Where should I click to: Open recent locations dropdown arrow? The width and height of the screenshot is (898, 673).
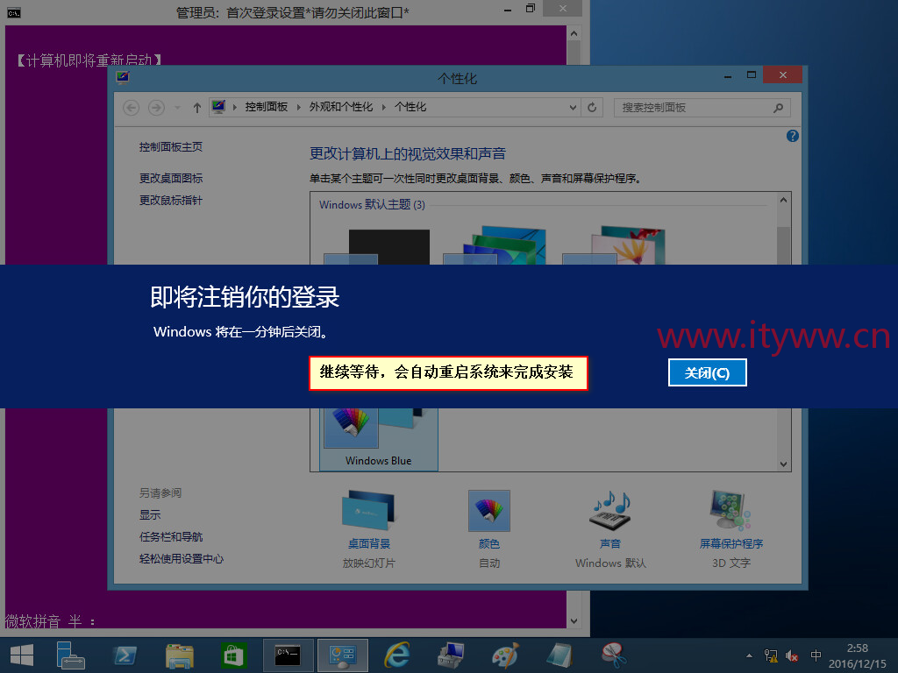pyautogui.click(x=177, y=108)
